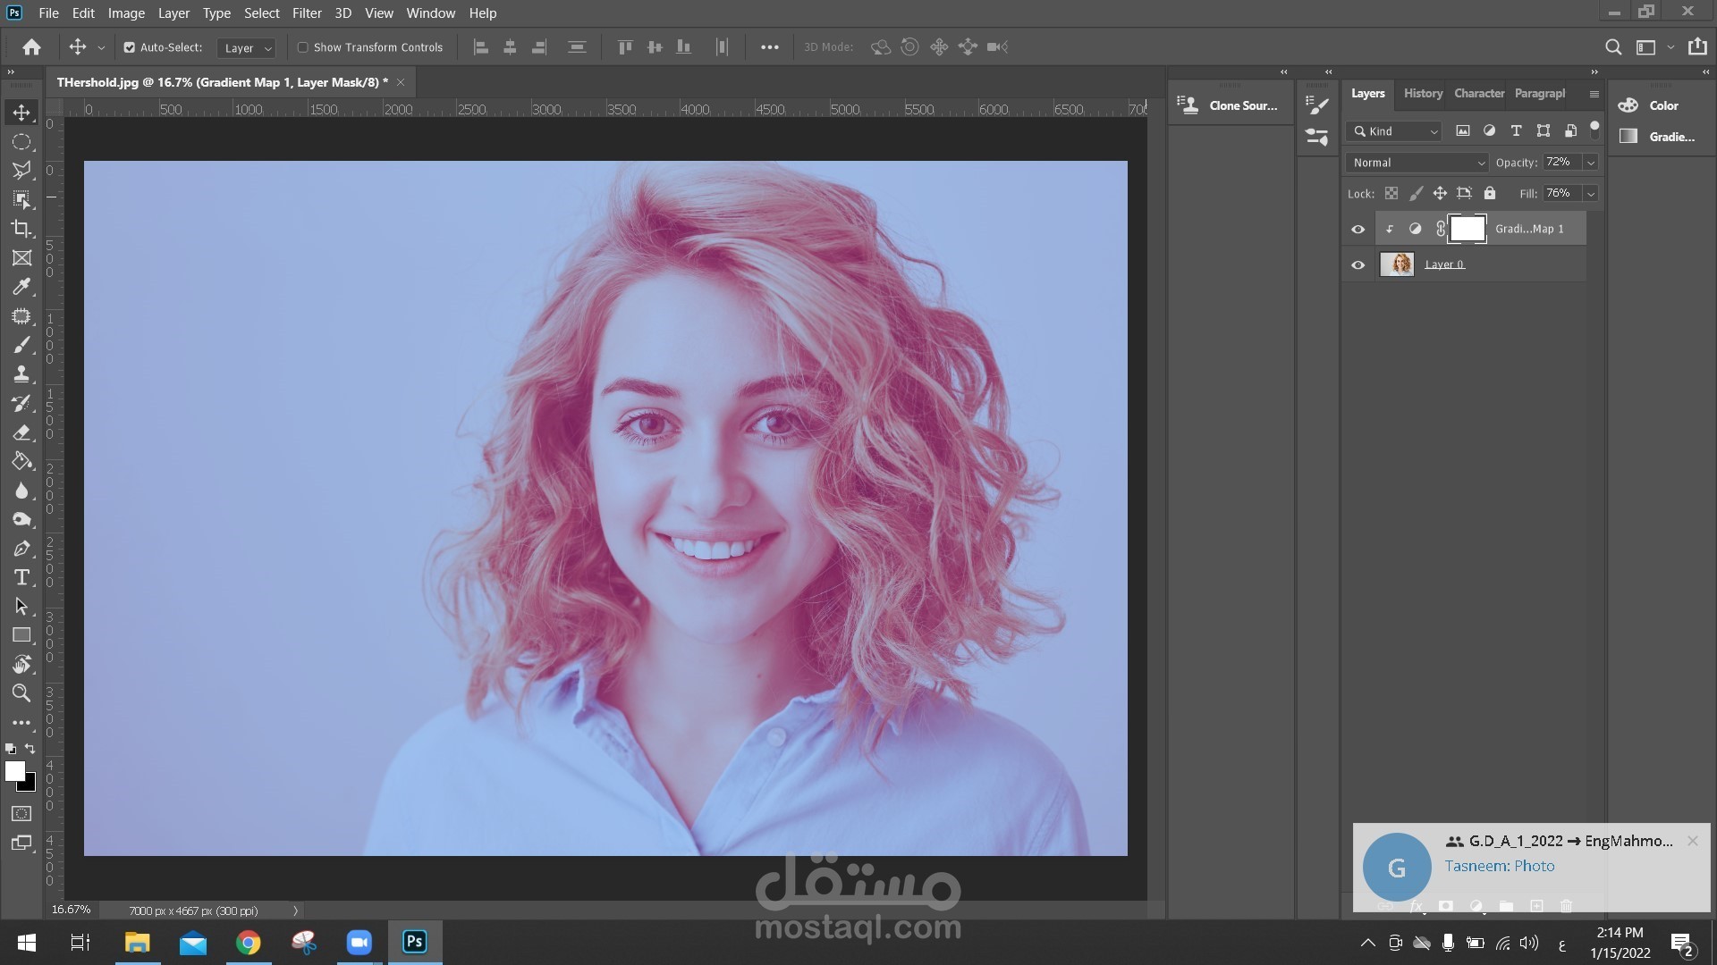
Task: Select the Zoom tool
Action: click(21, 693)
